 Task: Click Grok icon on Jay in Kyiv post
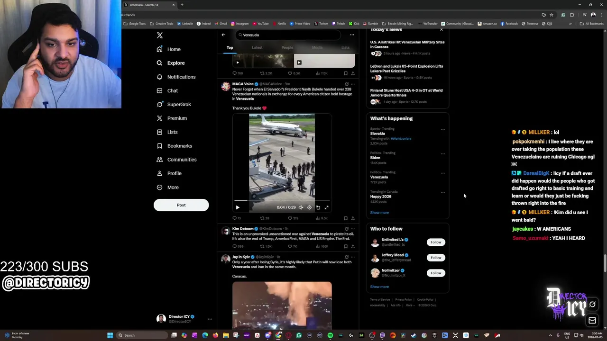coord(346,257)
